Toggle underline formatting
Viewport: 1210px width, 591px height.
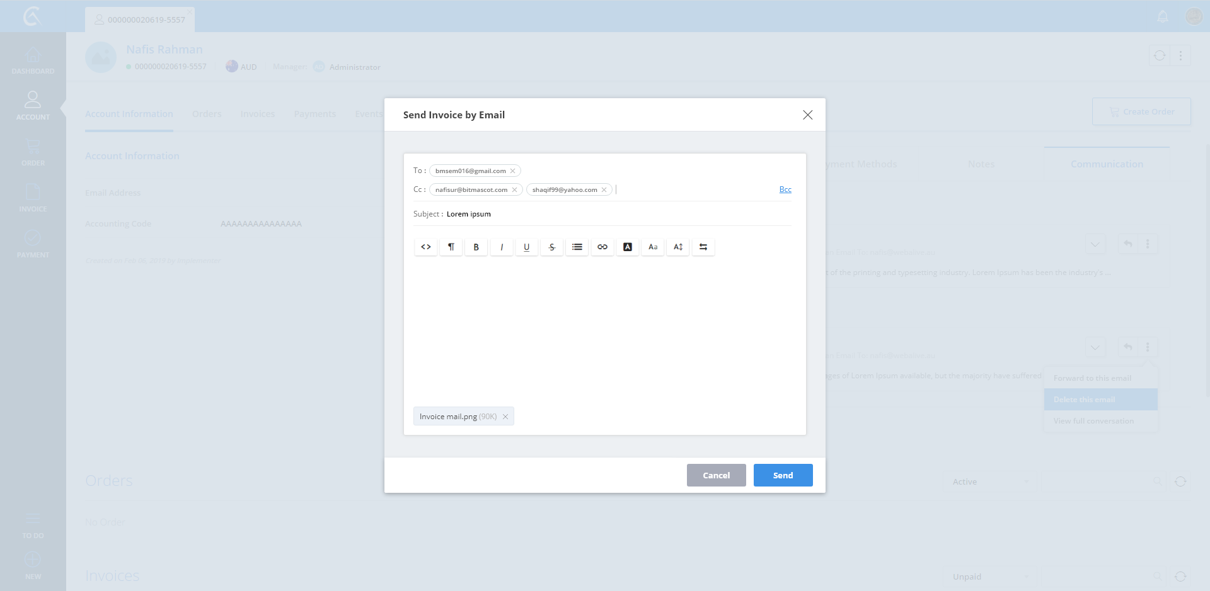(527, 247)
